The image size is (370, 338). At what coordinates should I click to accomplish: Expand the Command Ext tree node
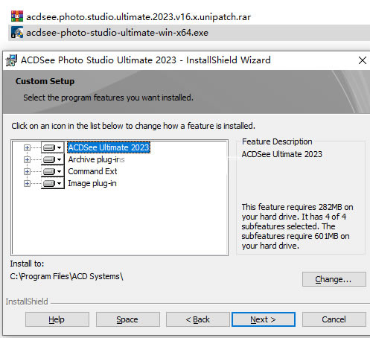click(27, 172)
